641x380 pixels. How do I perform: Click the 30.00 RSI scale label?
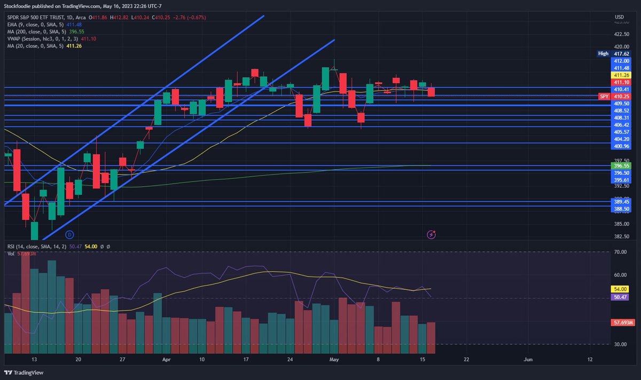620,344
